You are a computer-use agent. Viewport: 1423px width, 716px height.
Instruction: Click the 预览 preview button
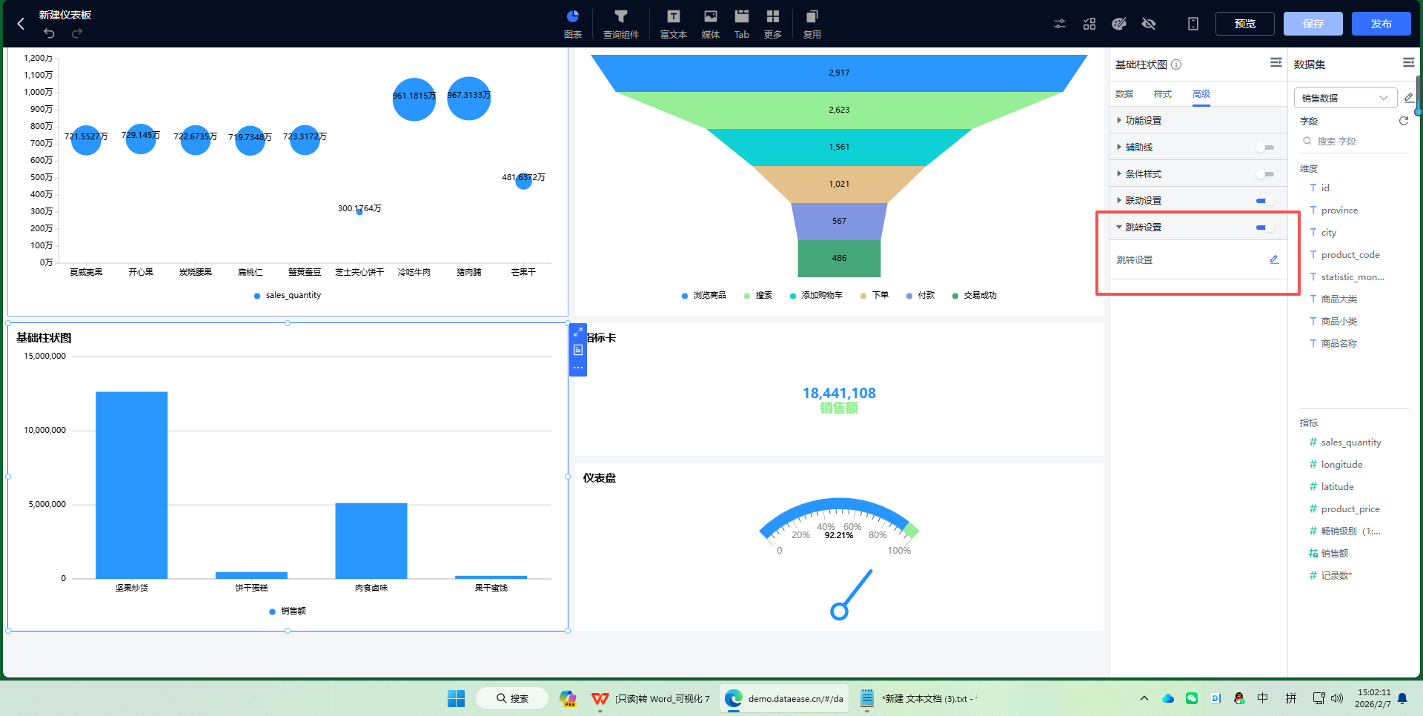(x=1245, y=24)
